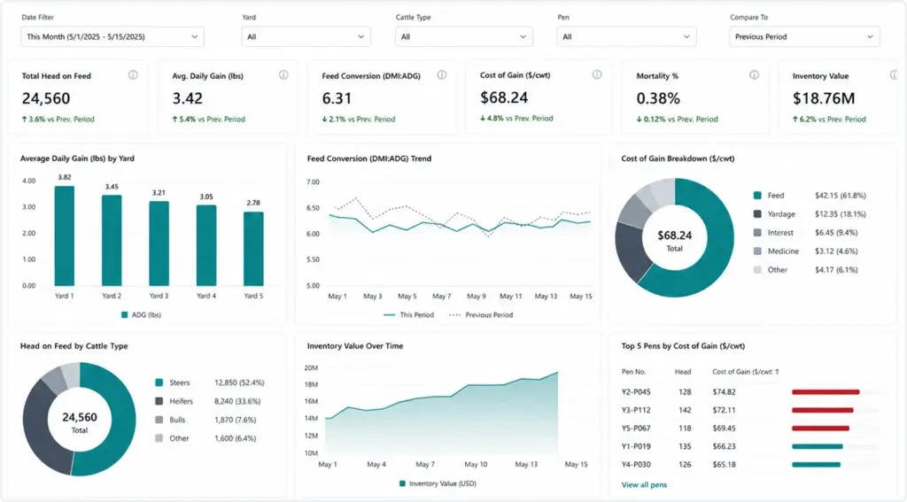Viewport: 907px width, 502px height.
Task: Expand the Compare To dropdown
Action: [804, 36]
